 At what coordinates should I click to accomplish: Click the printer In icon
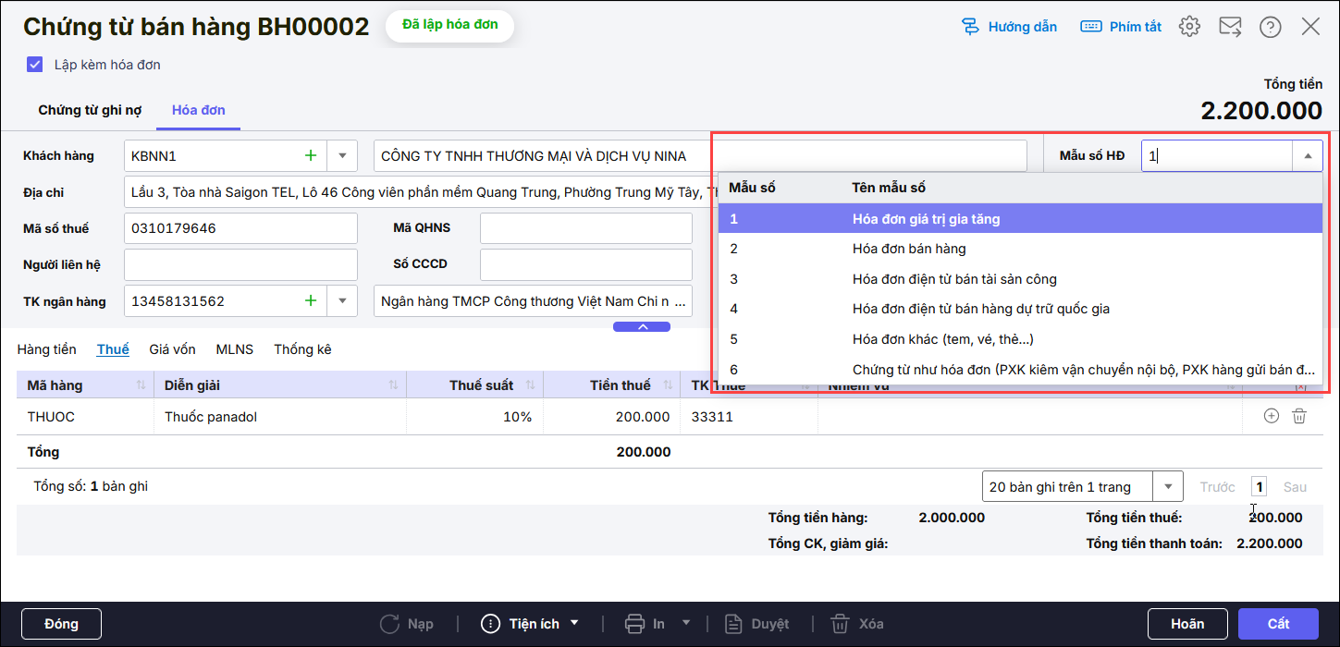(x=634, y=624)
